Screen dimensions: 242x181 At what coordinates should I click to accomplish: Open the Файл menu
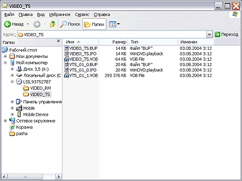coord(9,14)
